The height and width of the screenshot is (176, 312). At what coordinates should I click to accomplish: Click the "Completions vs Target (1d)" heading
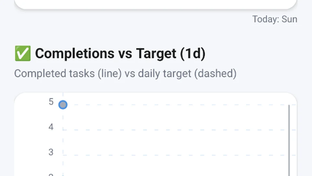pyautogui.click(x=120, y=53)
